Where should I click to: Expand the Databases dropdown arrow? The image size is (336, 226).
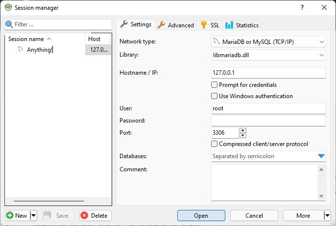[x=321, y=156]
